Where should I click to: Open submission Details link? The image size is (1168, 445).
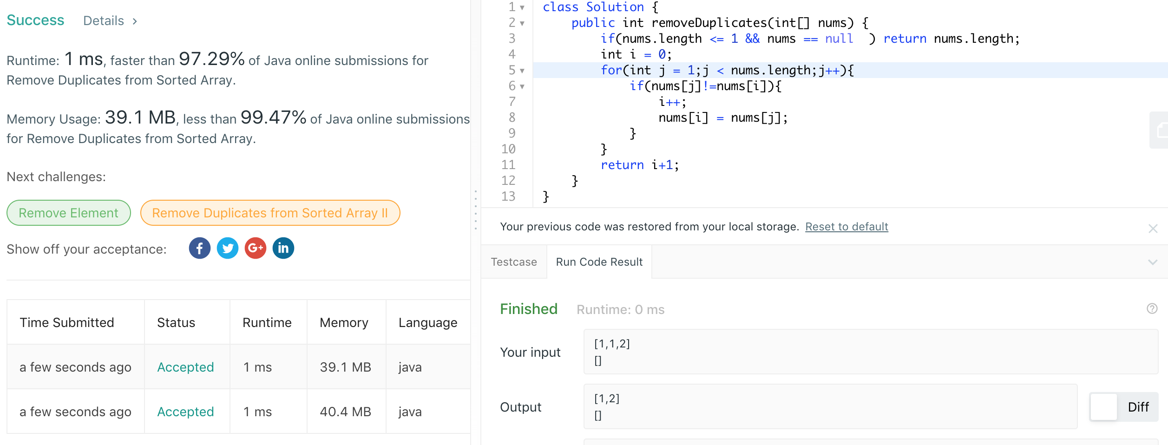110,21
